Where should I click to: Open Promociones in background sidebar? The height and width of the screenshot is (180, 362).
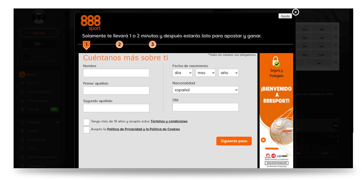point(38,101)
